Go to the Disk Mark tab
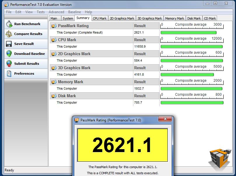236x176 pixels. [x=194, y=18]
